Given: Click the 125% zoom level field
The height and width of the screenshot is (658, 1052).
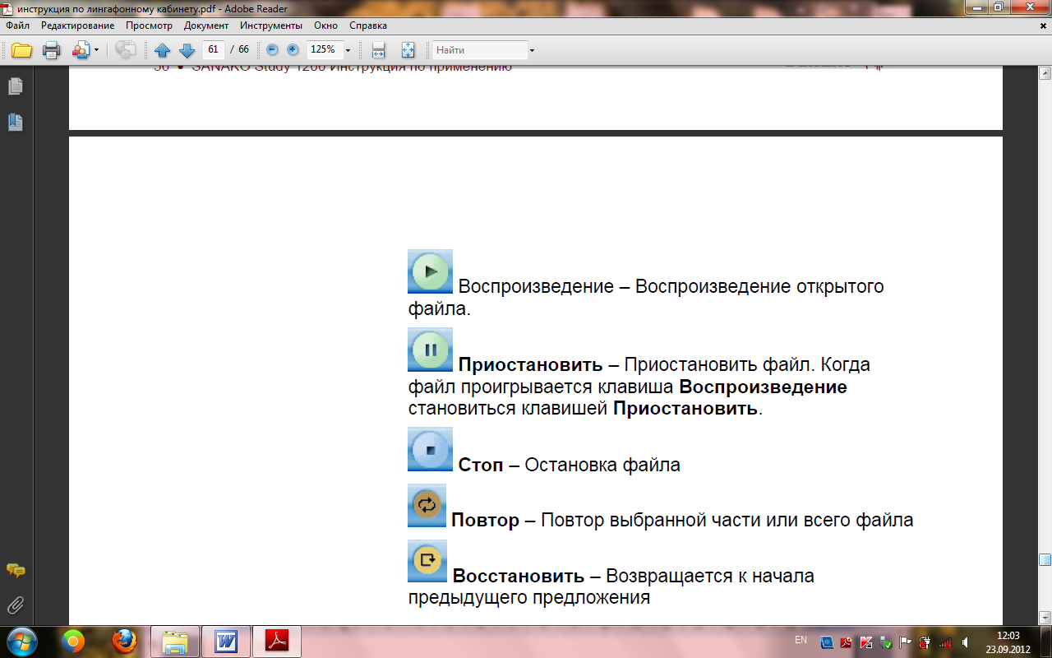Looking at the screenshot, I should (324, 49).
